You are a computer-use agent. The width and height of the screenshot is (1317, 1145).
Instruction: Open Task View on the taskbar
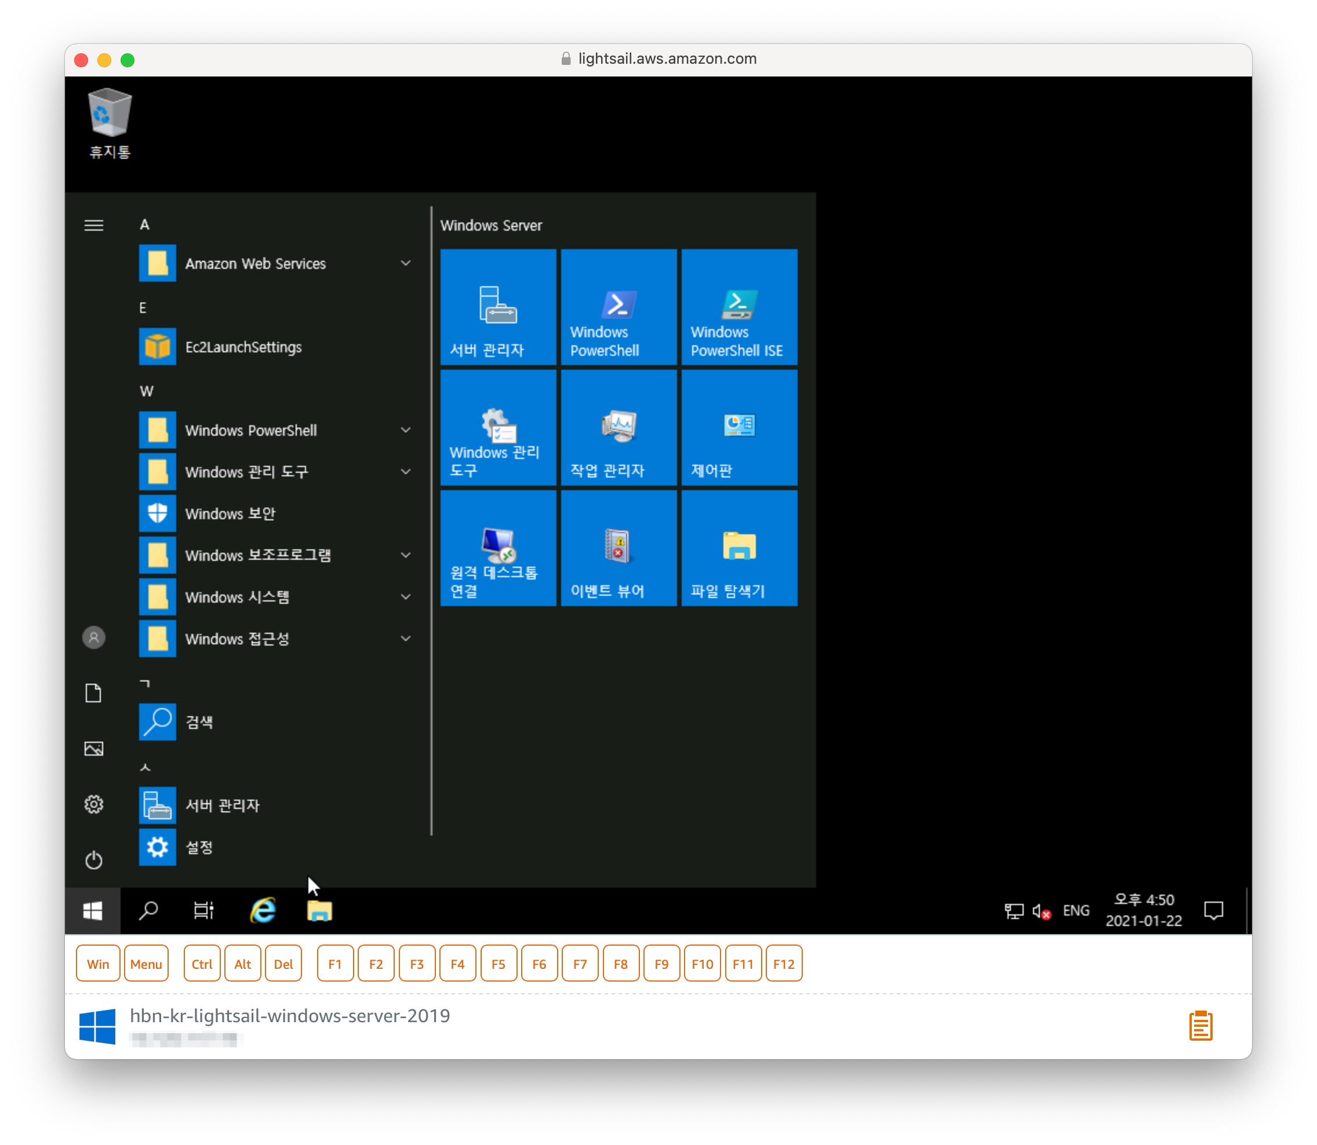pos(204,910)
